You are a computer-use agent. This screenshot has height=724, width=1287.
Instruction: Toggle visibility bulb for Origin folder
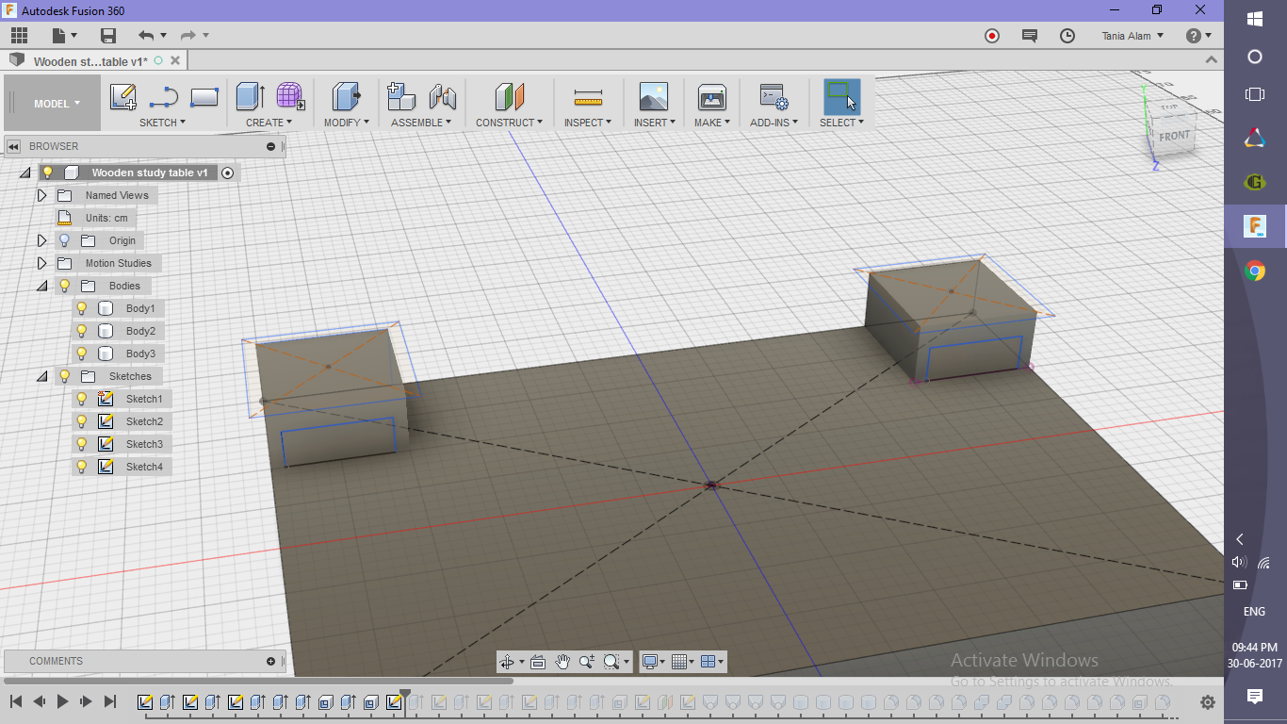point(65,240)
